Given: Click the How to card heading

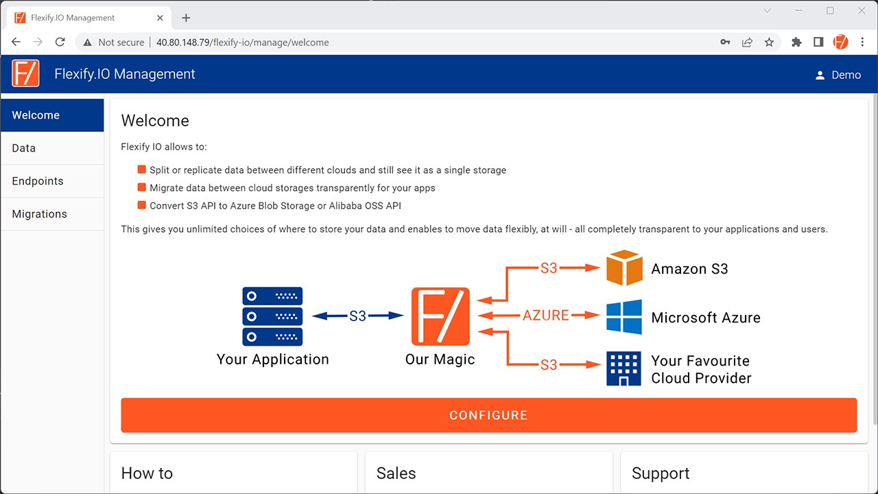Looking at the screenshot, I should (x=147, y=473).
